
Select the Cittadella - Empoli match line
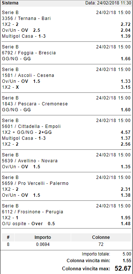pyautogui.click(x=31, y=126)
